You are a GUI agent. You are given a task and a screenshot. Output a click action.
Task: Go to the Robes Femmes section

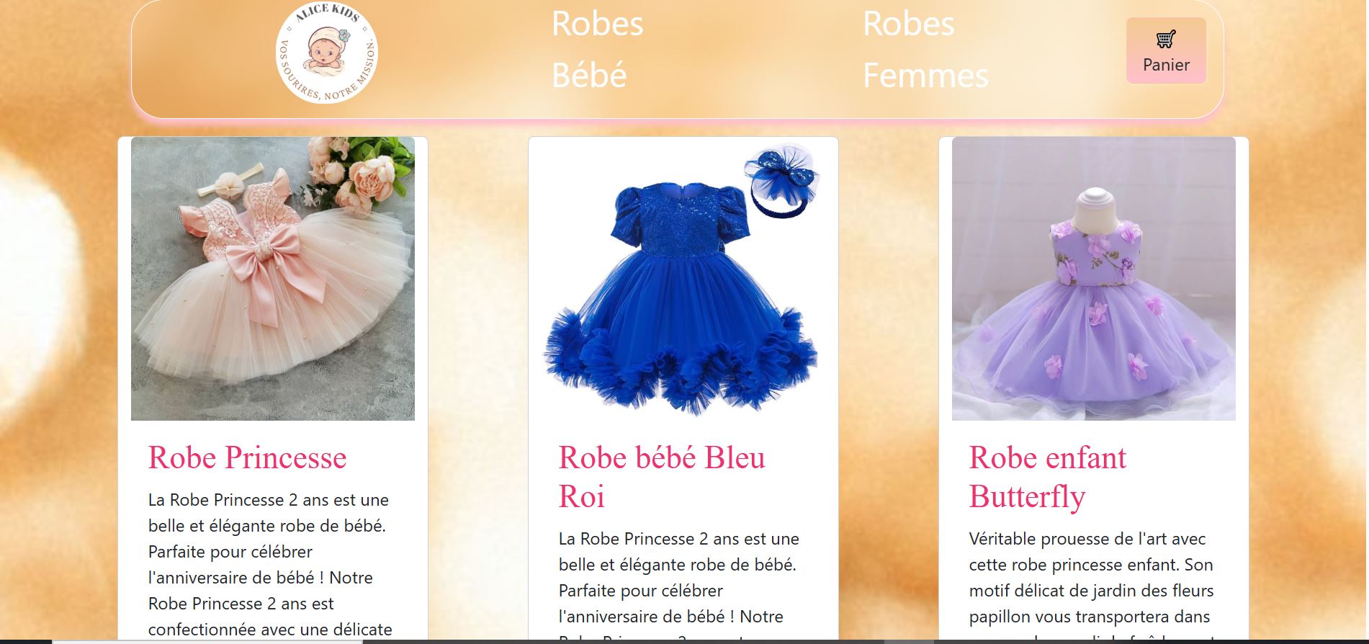[925, 50]
